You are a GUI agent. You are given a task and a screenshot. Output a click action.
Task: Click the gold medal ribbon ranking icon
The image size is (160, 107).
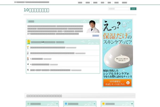click(x=29, y=42)
